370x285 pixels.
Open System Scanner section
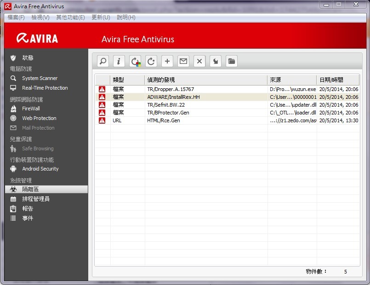40,78
